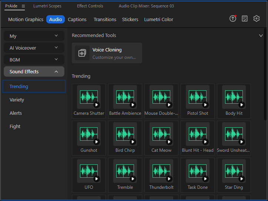The height and width of the screenshot is (201, 268).
Task: Select the Camera Shutter waveform thumbnail
Action: click(x=89, y=97)
